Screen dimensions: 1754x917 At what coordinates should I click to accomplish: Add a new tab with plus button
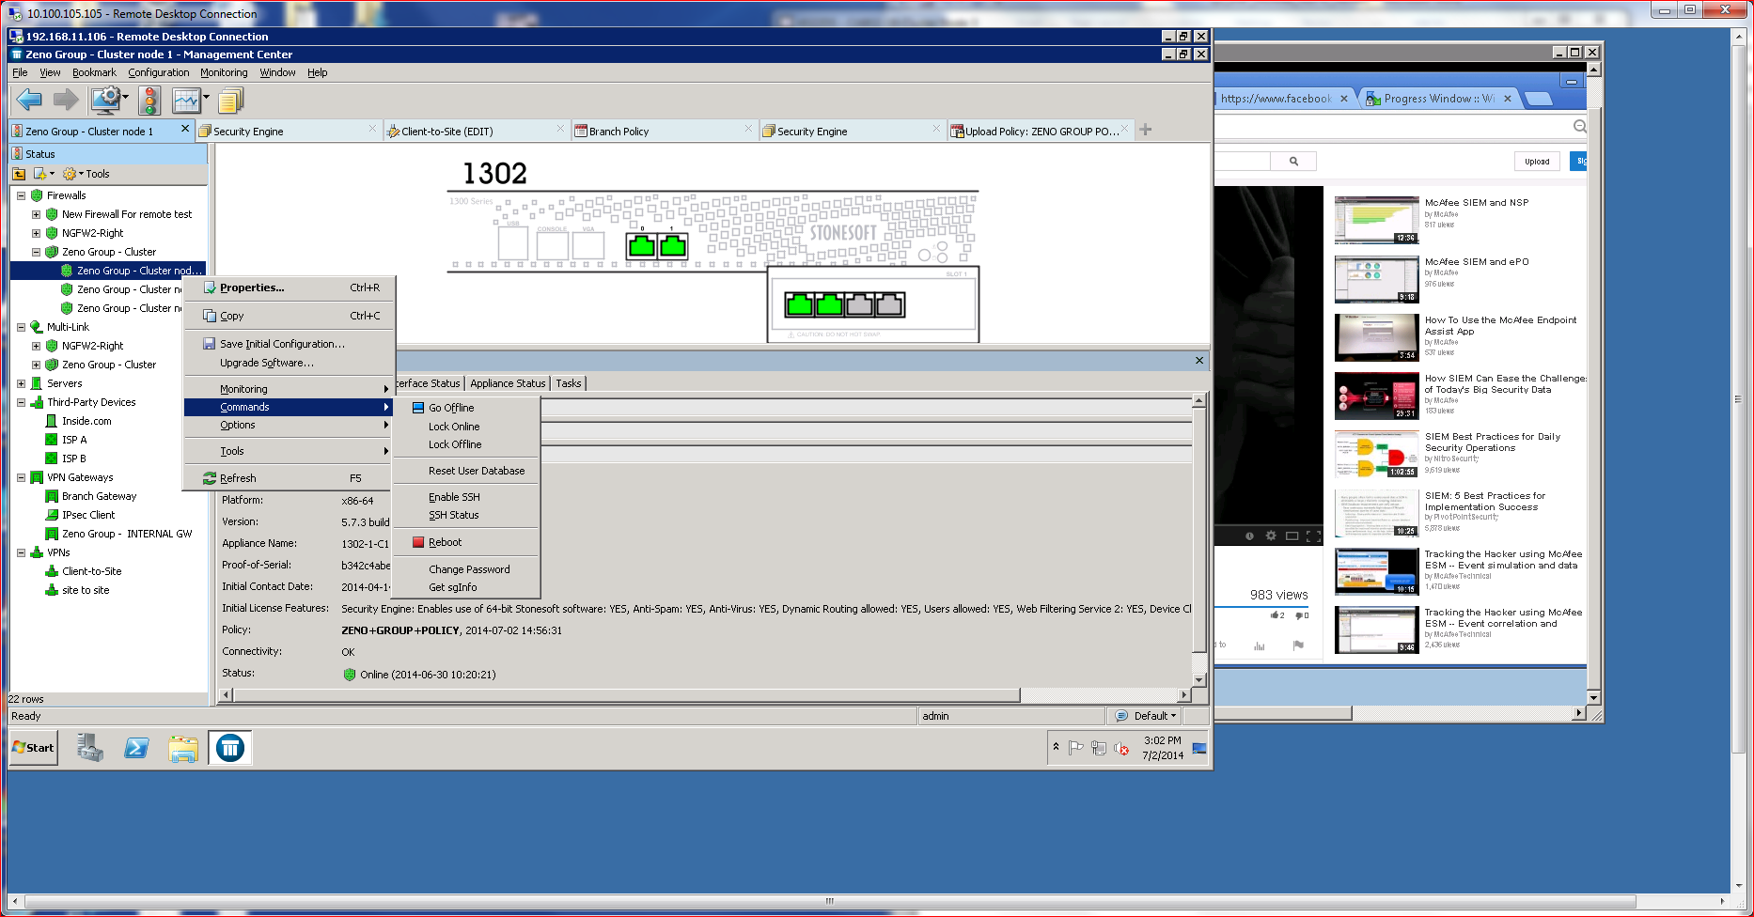(1146, 130)
